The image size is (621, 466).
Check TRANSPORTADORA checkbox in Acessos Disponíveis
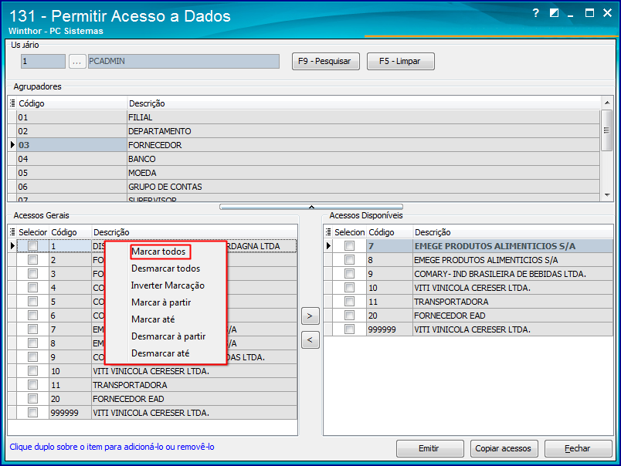(x=349, y=302)
